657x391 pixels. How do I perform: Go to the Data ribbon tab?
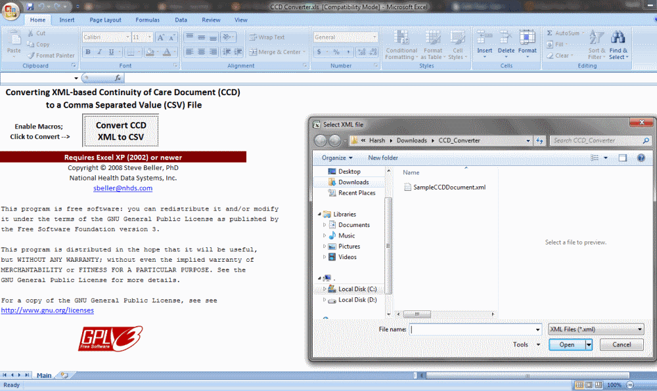point(181,20)
